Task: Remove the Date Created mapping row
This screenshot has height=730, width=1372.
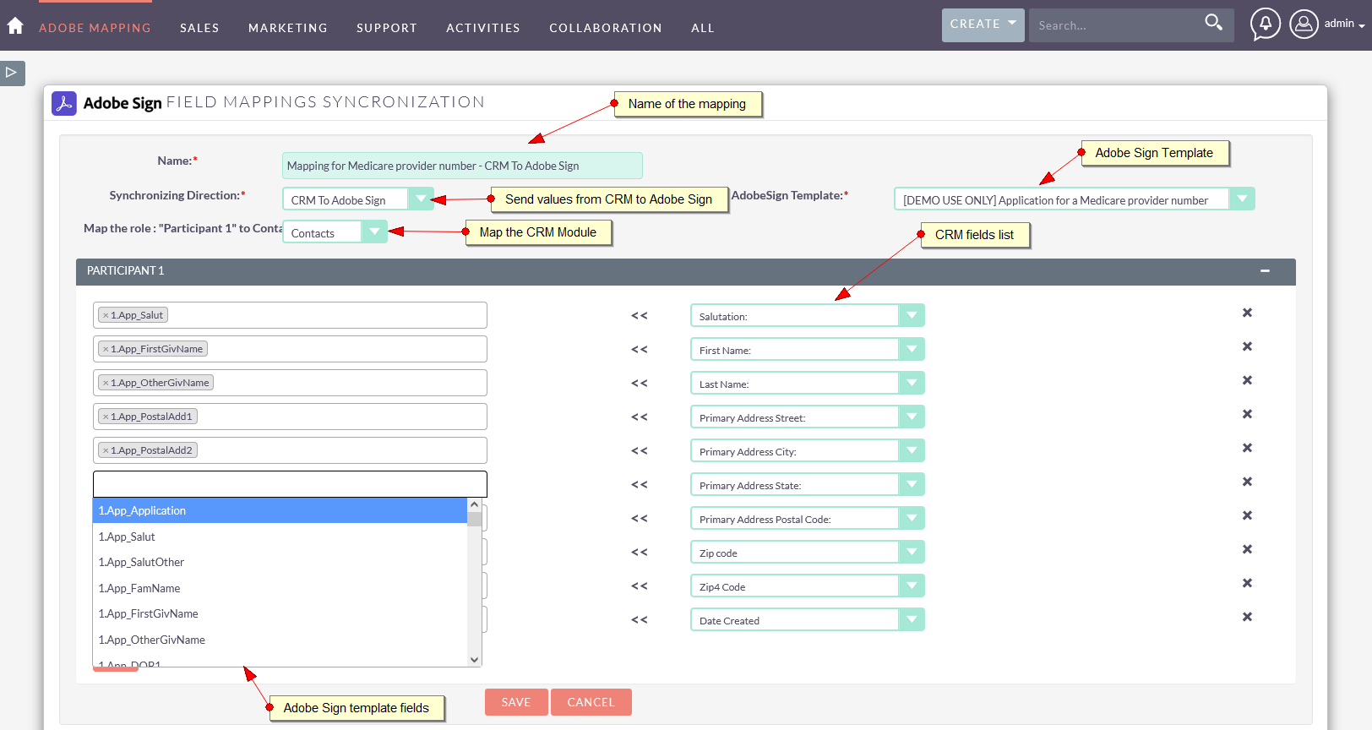Action: 1247,617
